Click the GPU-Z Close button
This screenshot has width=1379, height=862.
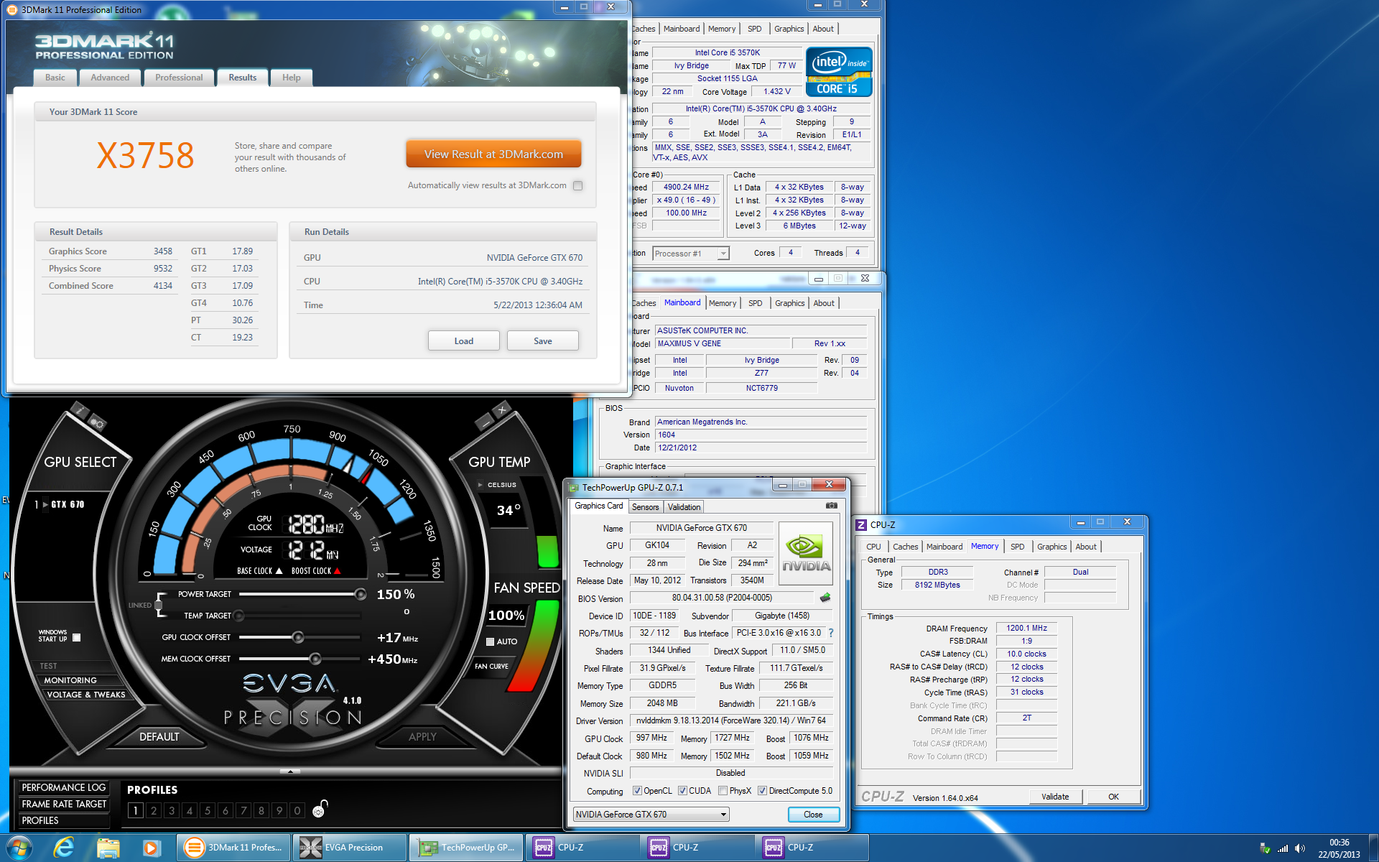point(813,815)
